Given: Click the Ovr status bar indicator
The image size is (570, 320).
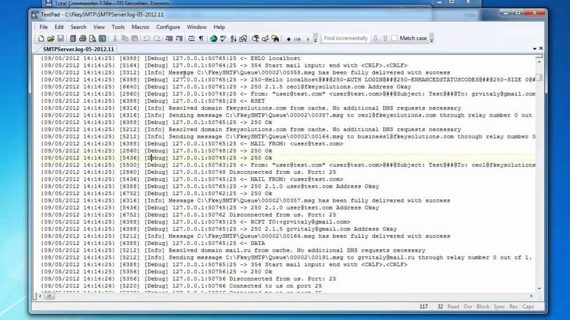Looking at the screenshot, I should (x=468, y=307).
